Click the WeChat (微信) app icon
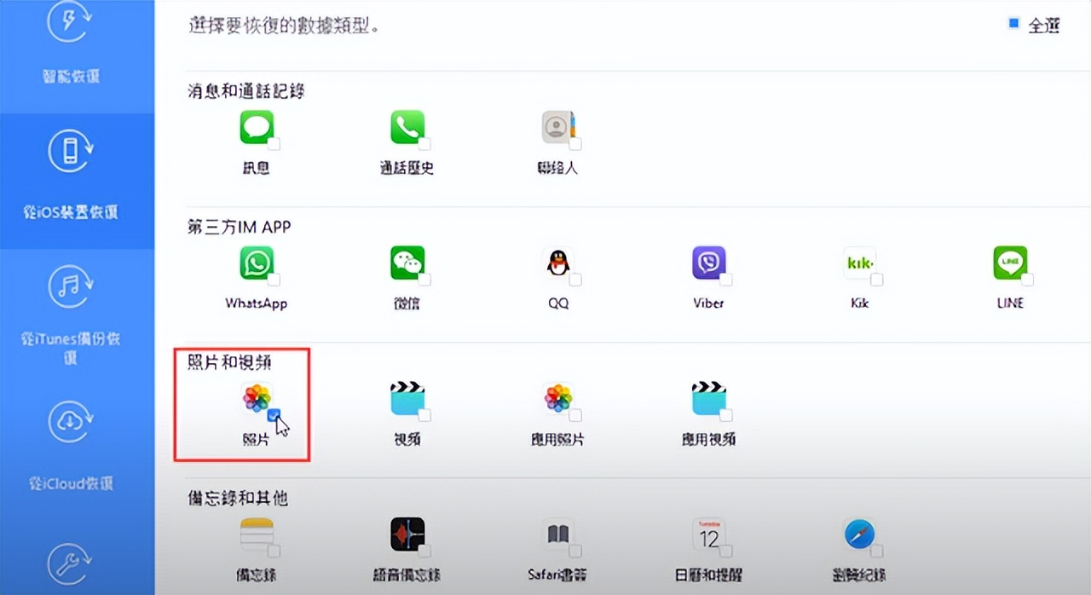Viewport: 1091px width, 595px height. pos(407,263)
